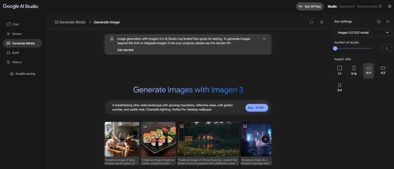Open the Documentation external link
The width and height of the screenshot is (394, 169).
tap(369, 7)
